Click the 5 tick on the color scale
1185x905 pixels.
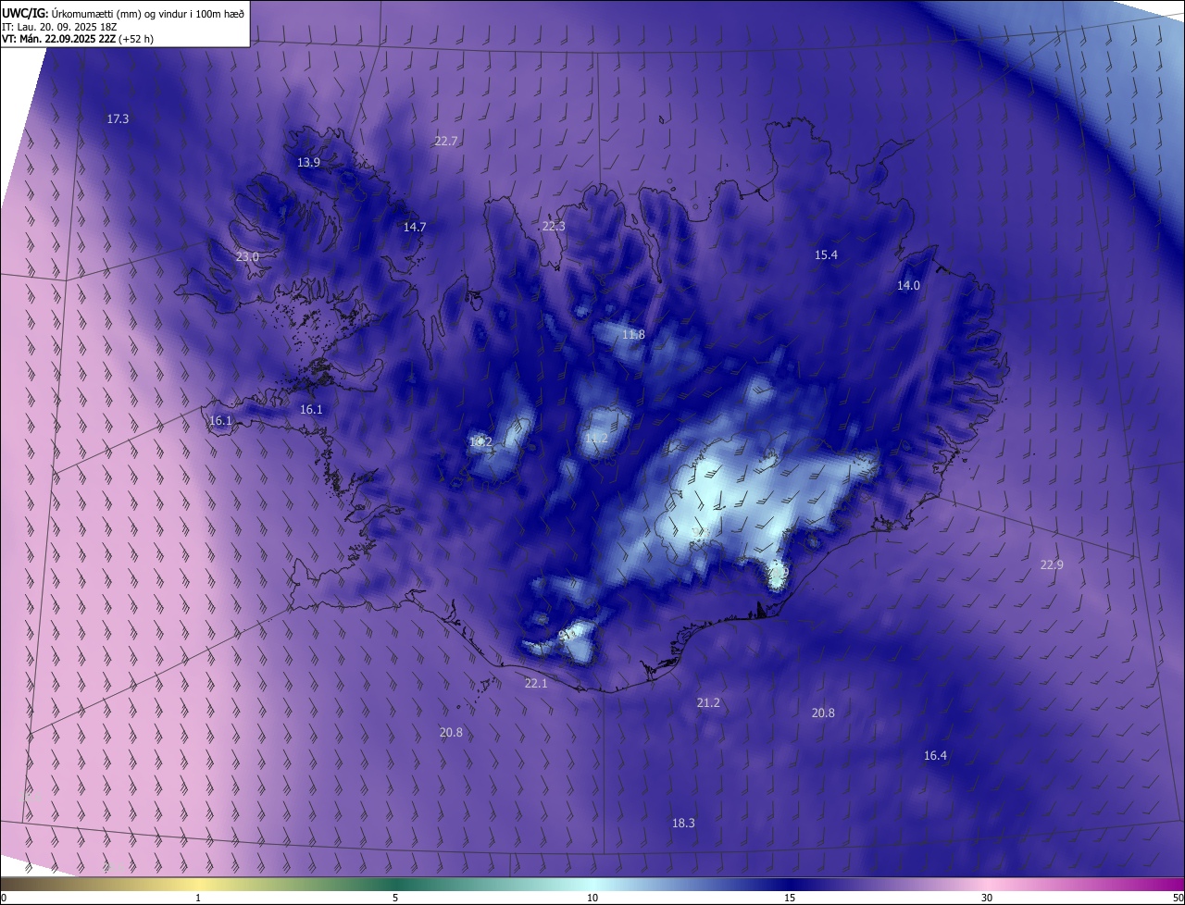pyautogui.click(x=395, y=899)
